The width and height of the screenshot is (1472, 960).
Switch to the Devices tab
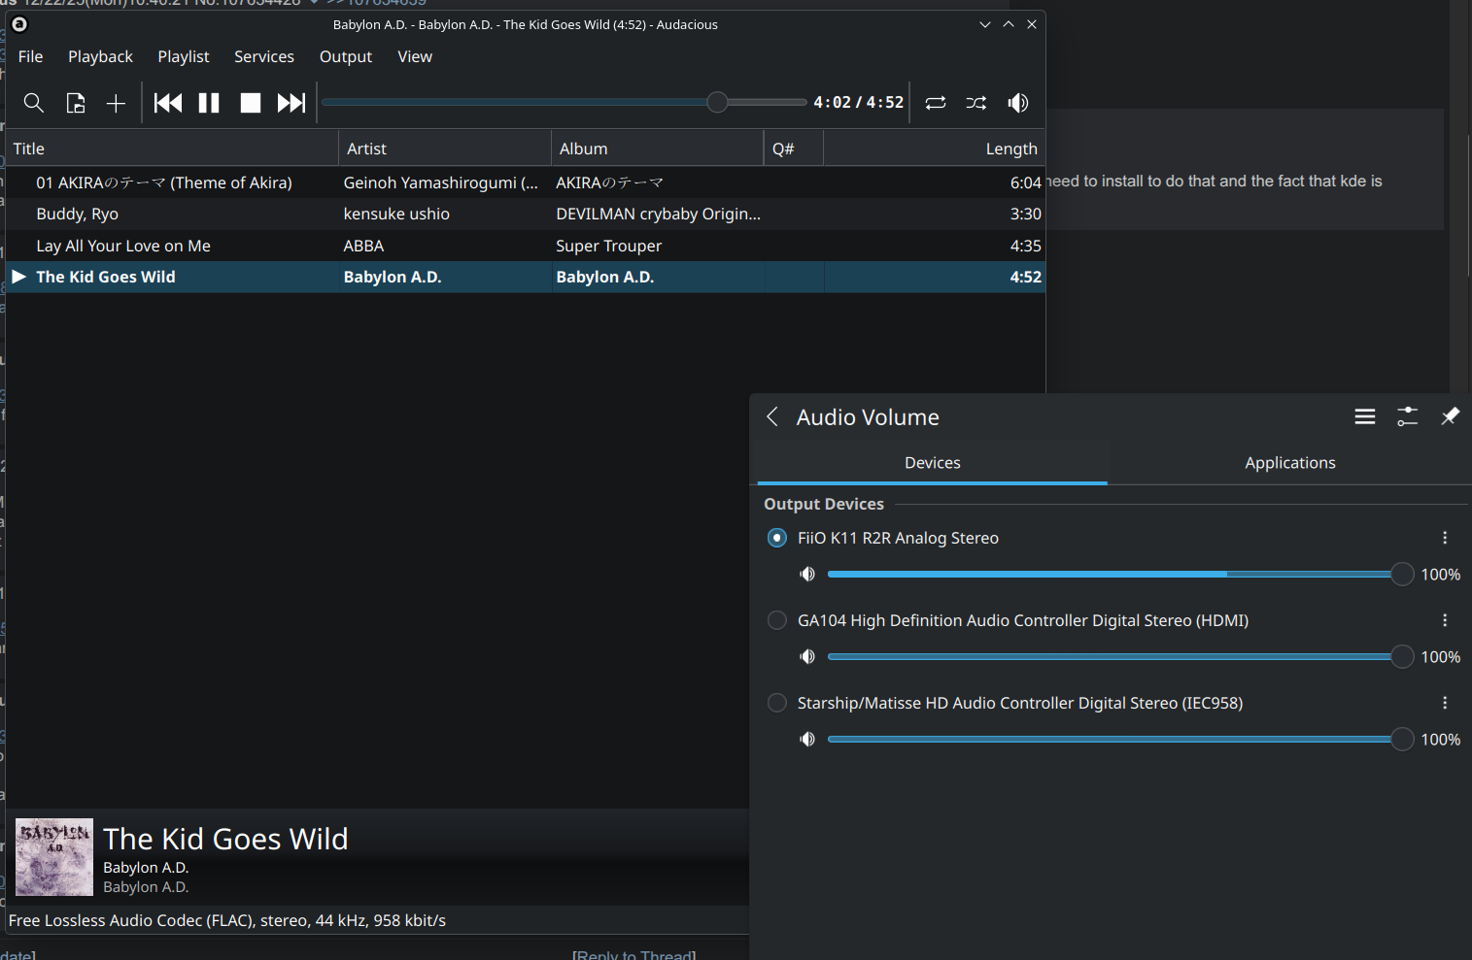[x=933, y=463]
